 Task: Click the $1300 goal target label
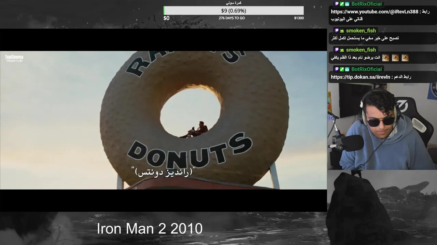[299, 18]
